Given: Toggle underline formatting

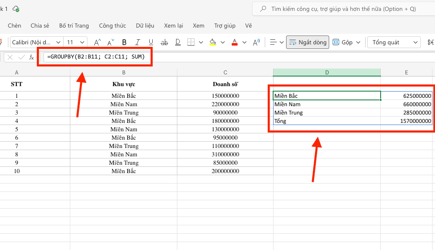Looking at the screenshot, I should point(151,42).
